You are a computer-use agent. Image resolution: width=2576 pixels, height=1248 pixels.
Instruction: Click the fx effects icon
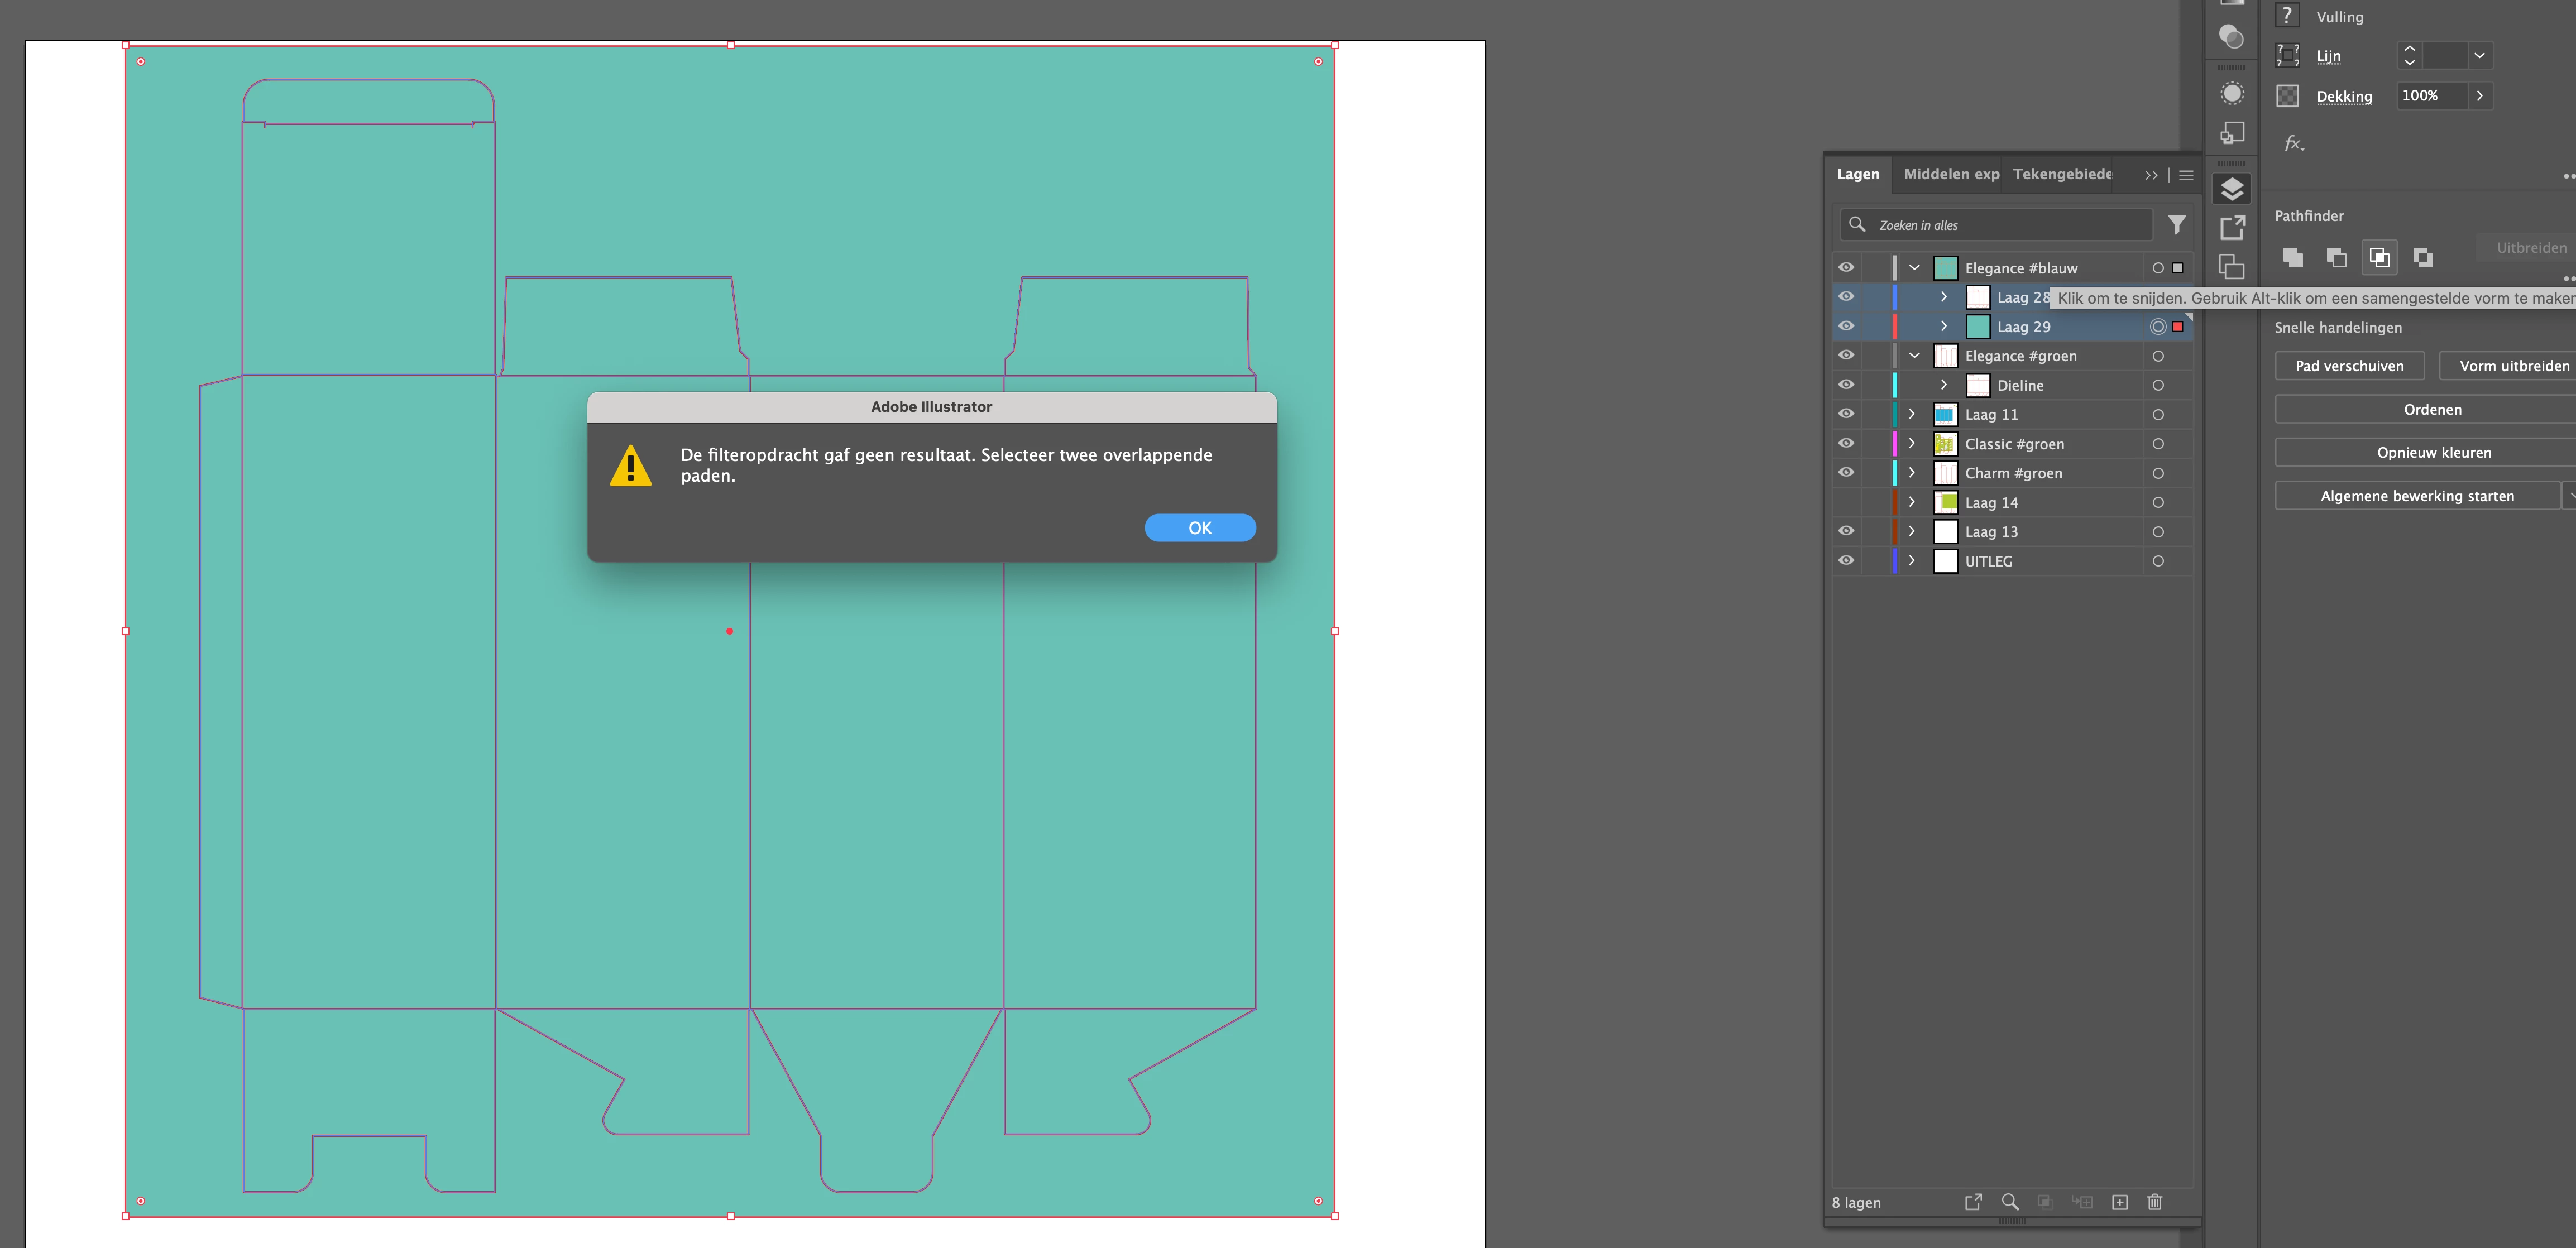[2293, 144]
